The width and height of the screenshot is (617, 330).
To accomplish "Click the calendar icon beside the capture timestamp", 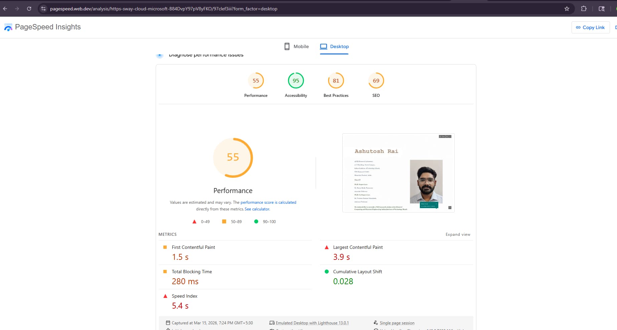I will click(x=168, y=323).
